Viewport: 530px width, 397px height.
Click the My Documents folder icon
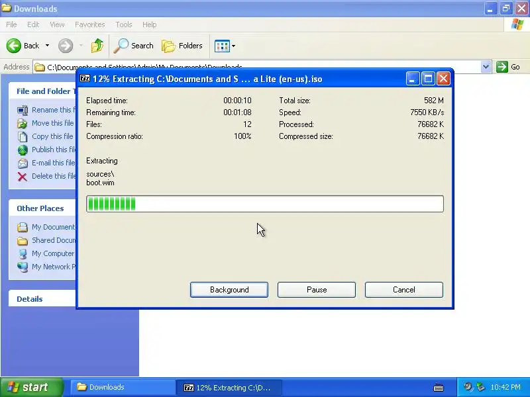tap(23, 227)
